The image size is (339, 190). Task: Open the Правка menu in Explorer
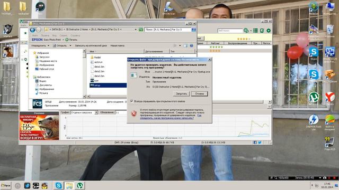[44, 35]
